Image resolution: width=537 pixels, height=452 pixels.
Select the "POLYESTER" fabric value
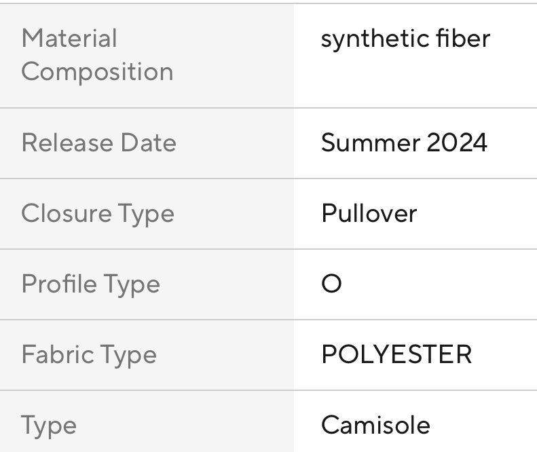click(x=396, y=354)
